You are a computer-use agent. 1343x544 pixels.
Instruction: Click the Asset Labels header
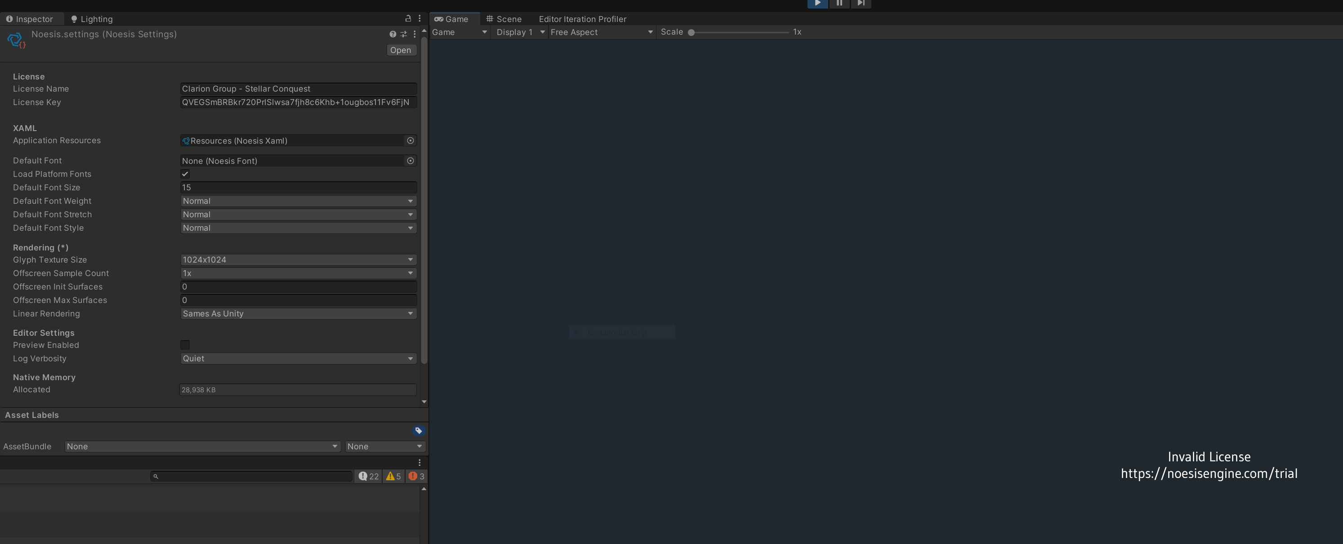click(32, 416)
